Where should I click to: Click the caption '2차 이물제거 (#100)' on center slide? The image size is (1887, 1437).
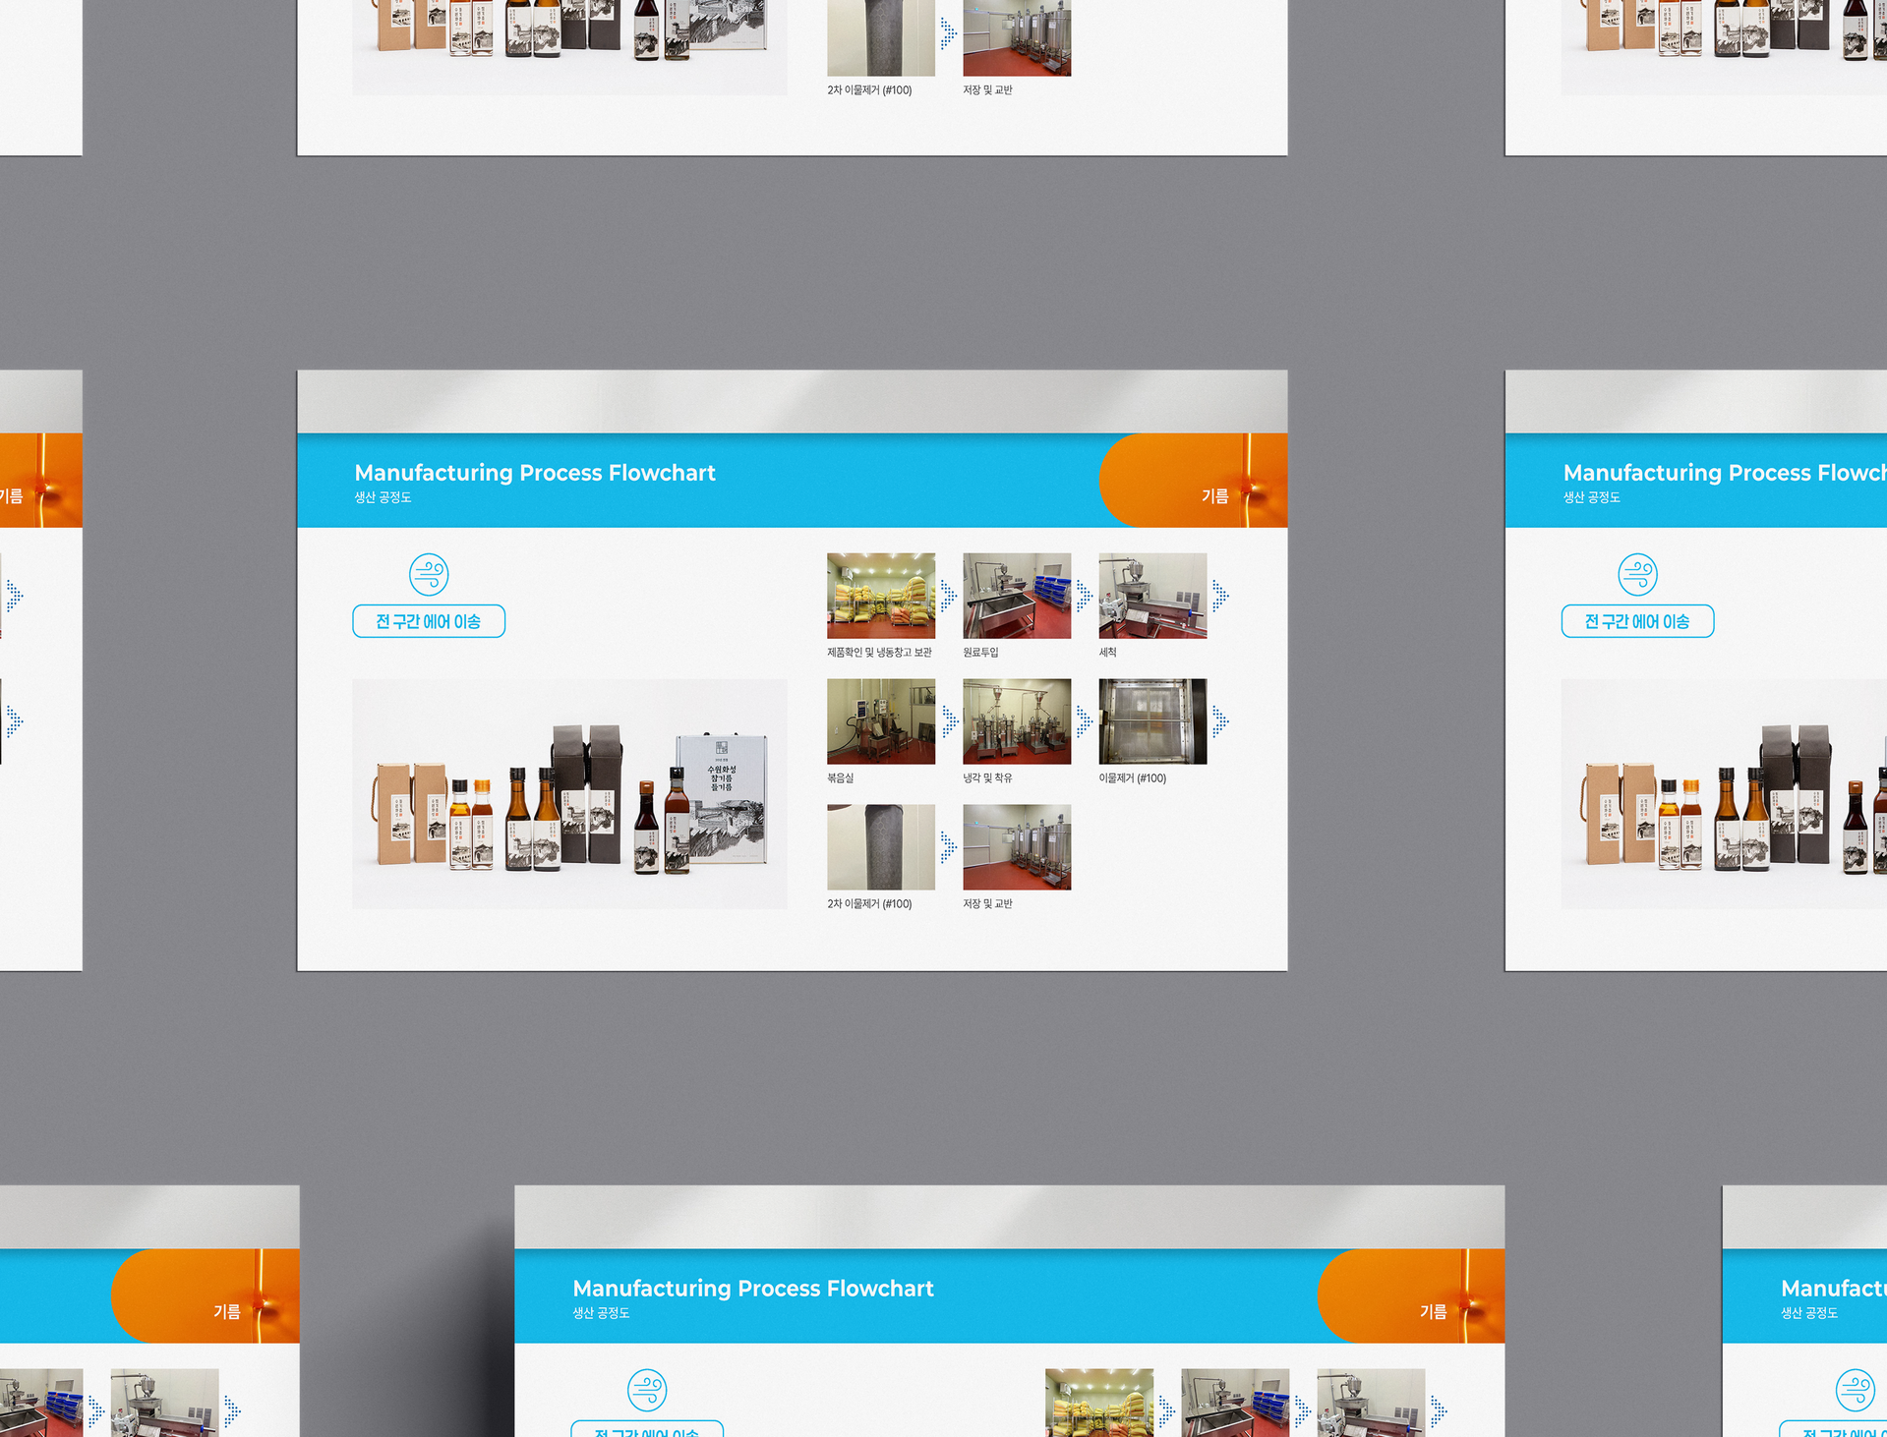869,904
